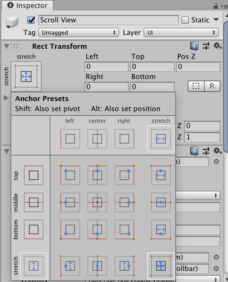Toggle the raw edit mode R button

pyautogui.click(x=212, y=86)
